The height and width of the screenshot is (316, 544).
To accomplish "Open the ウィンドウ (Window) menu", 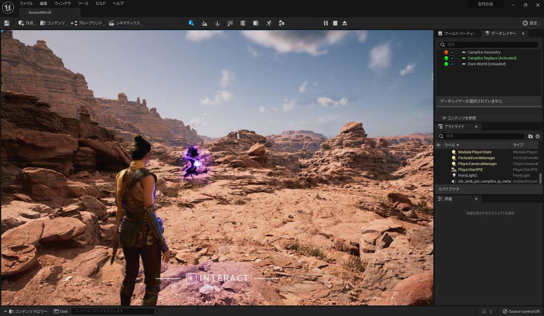I will point(63,4).
